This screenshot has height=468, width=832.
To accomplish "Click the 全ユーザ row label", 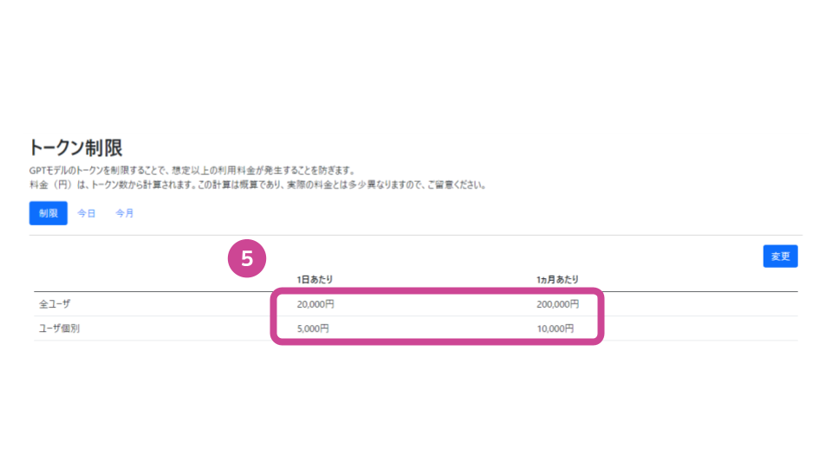I will tap(55, 304).
